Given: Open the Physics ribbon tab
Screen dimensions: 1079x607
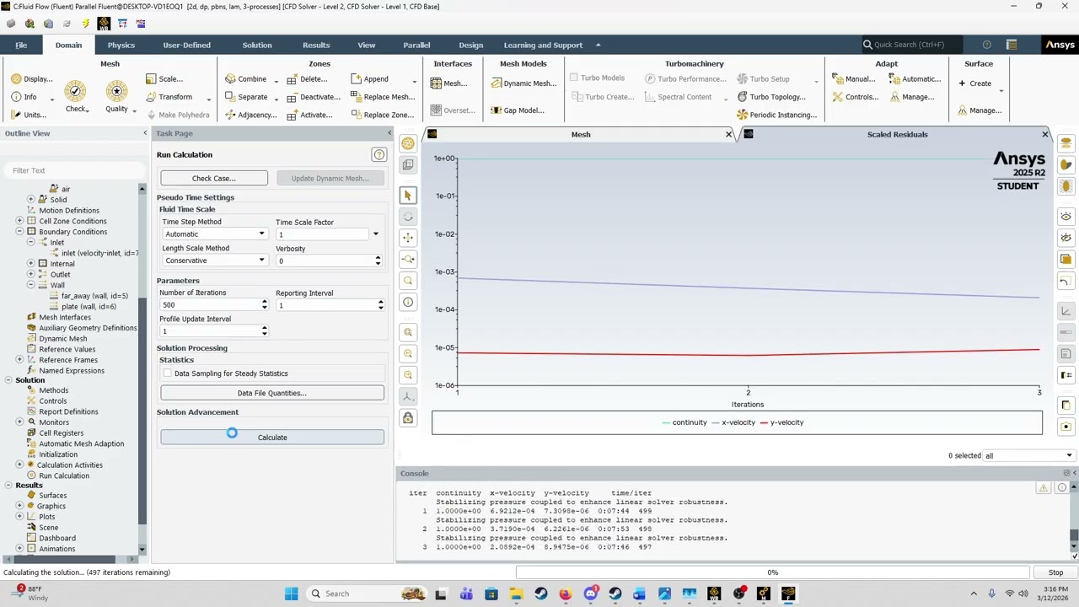Looking at the screenshot, I should 121,45.
